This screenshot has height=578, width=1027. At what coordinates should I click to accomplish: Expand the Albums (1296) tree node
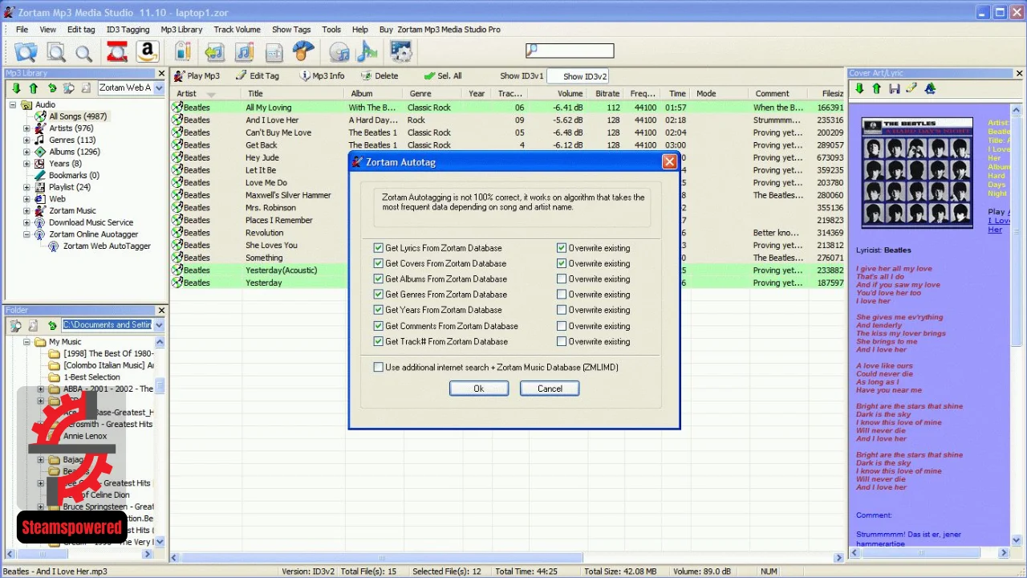26,152
